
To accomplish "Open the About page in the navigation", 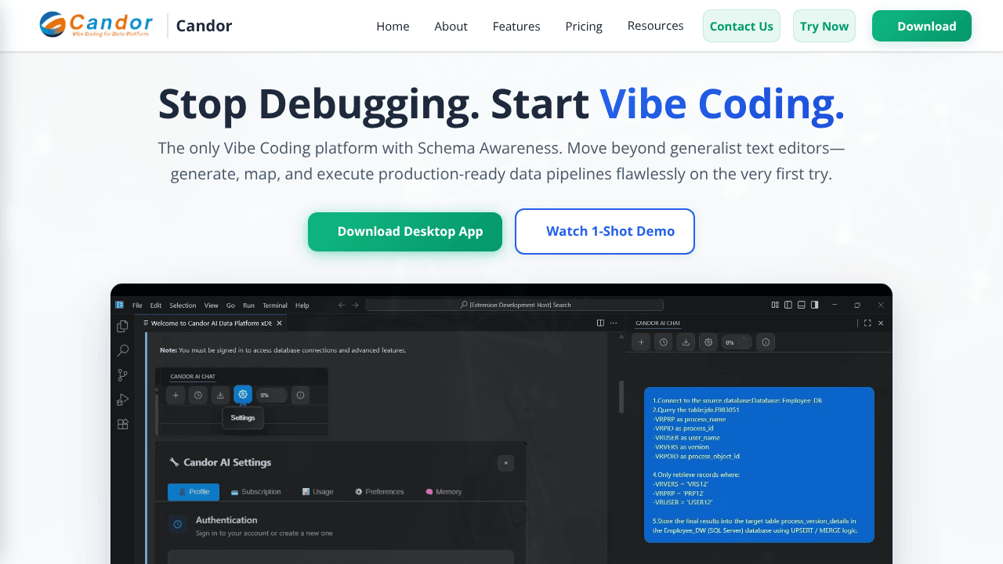I will click(x=451, y=27).
